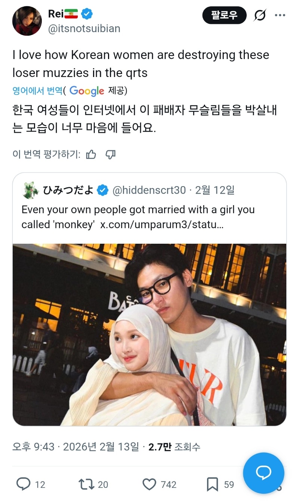299x502 pixels.
Task: Open Rei's profile avatar
Action: [27, 21]
